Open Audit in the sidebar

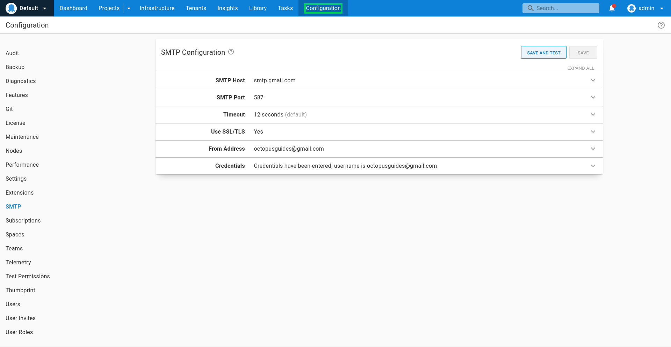pyautogui.click(x=12, y=53)
